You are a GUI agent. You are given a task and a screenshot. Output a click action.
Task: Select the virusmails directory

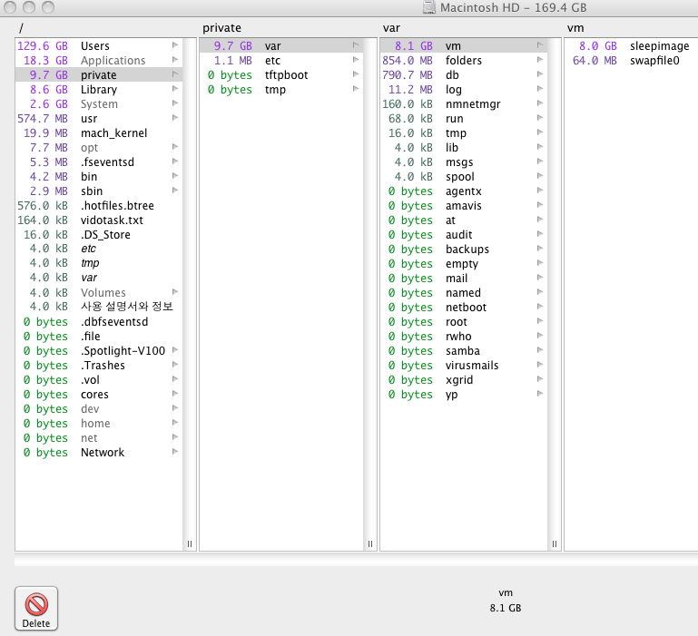[x=464, y=366]
